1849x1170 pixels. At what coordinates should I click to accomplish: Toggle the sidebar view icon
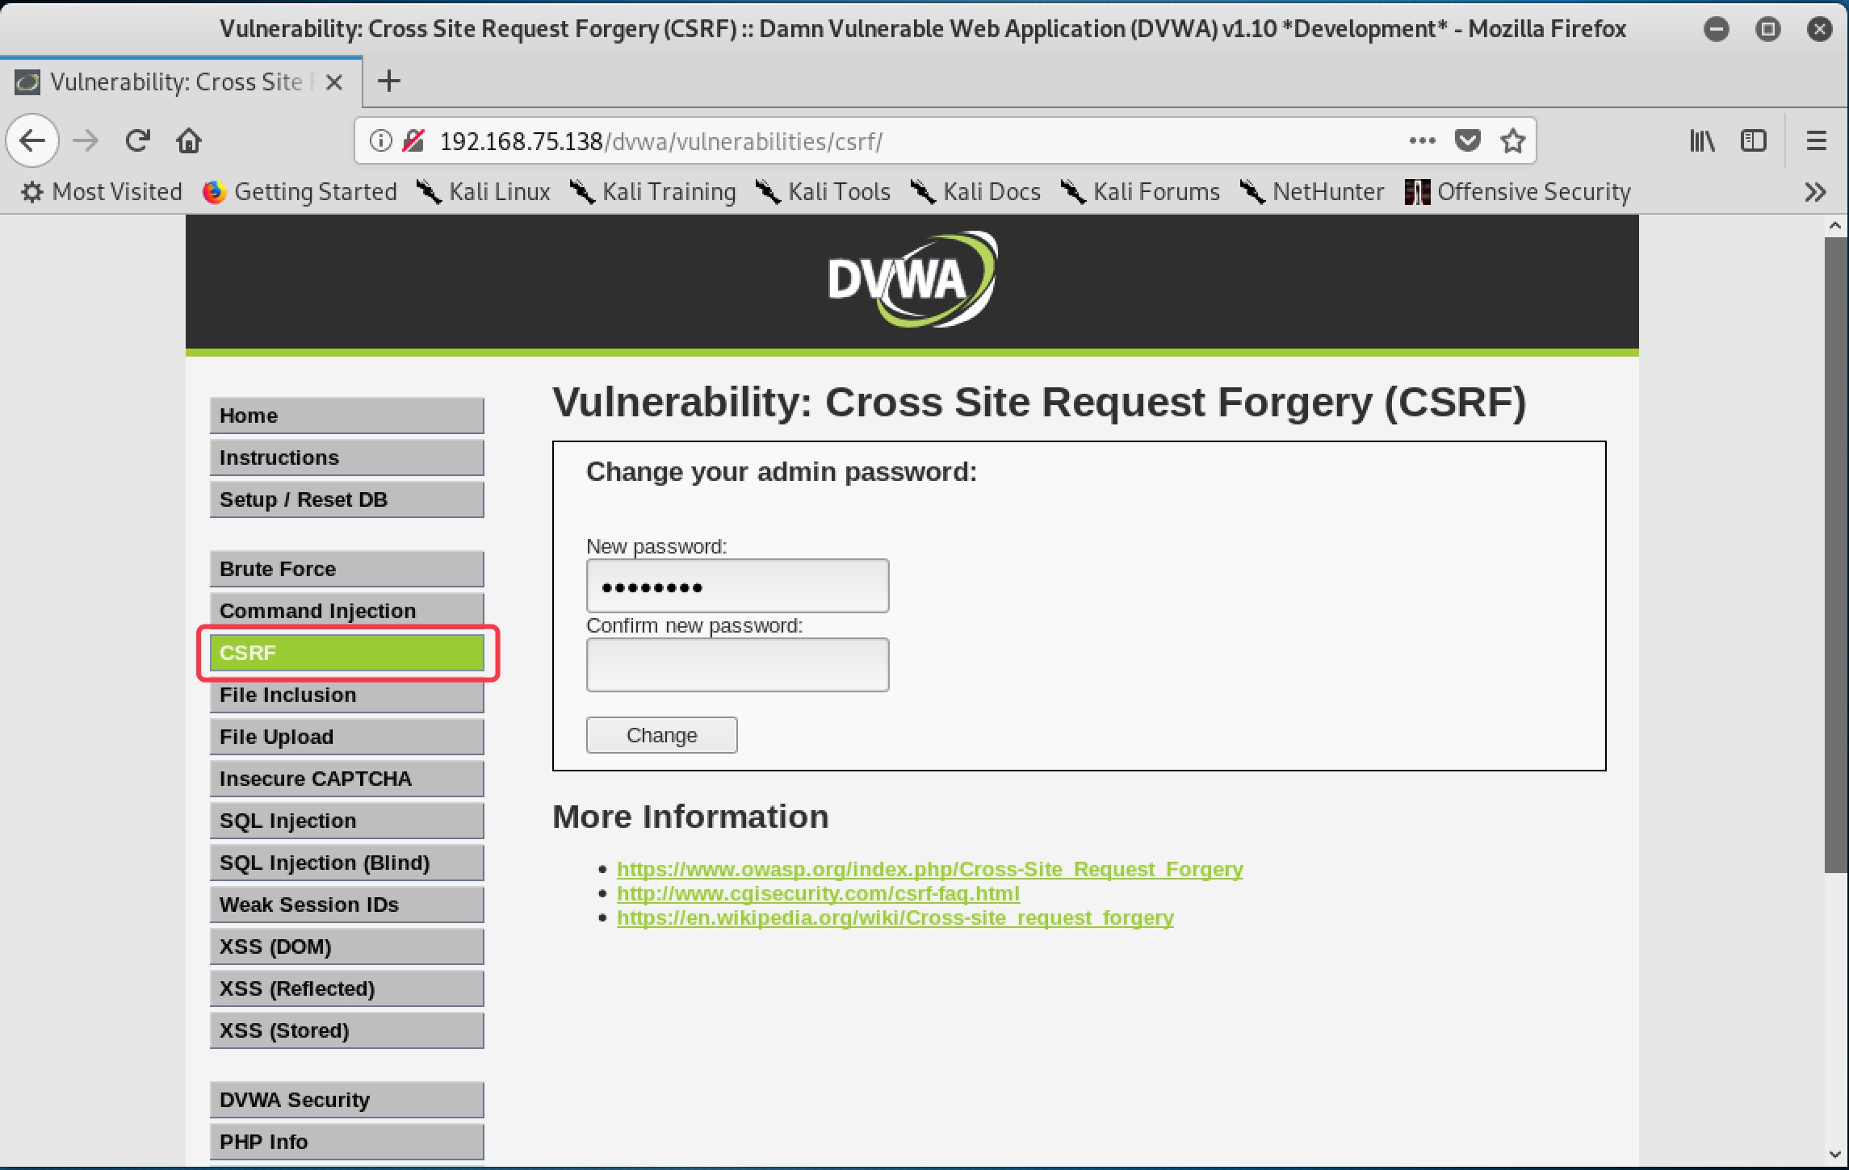point(1753,141)
